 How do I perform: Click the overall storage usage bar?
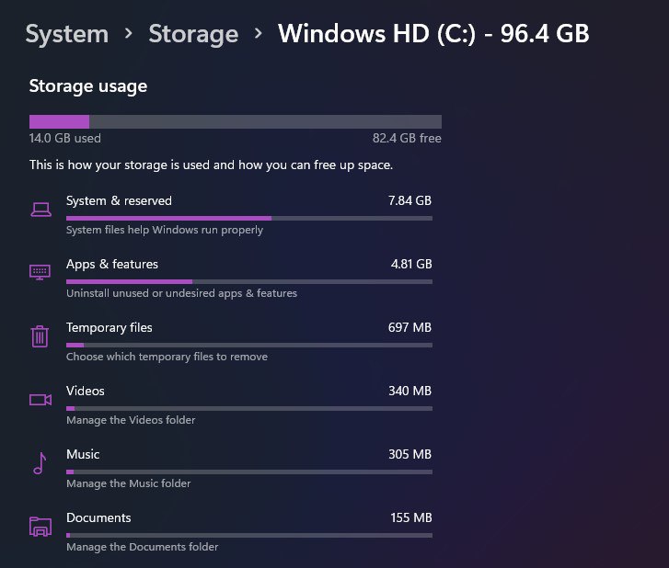coord(236,122)
